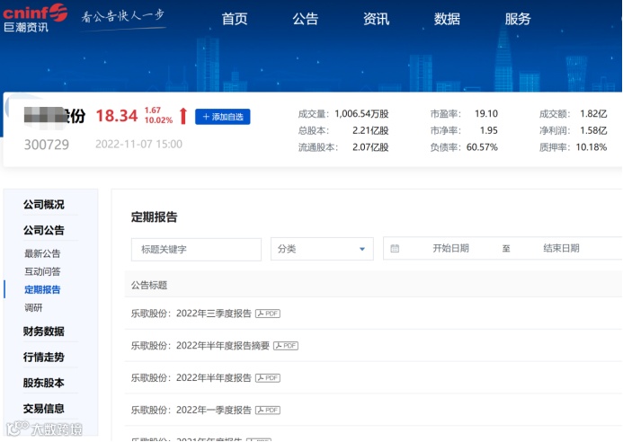Select 调研 in sidebar
The image size is (623, 442).
pos(33,308)
